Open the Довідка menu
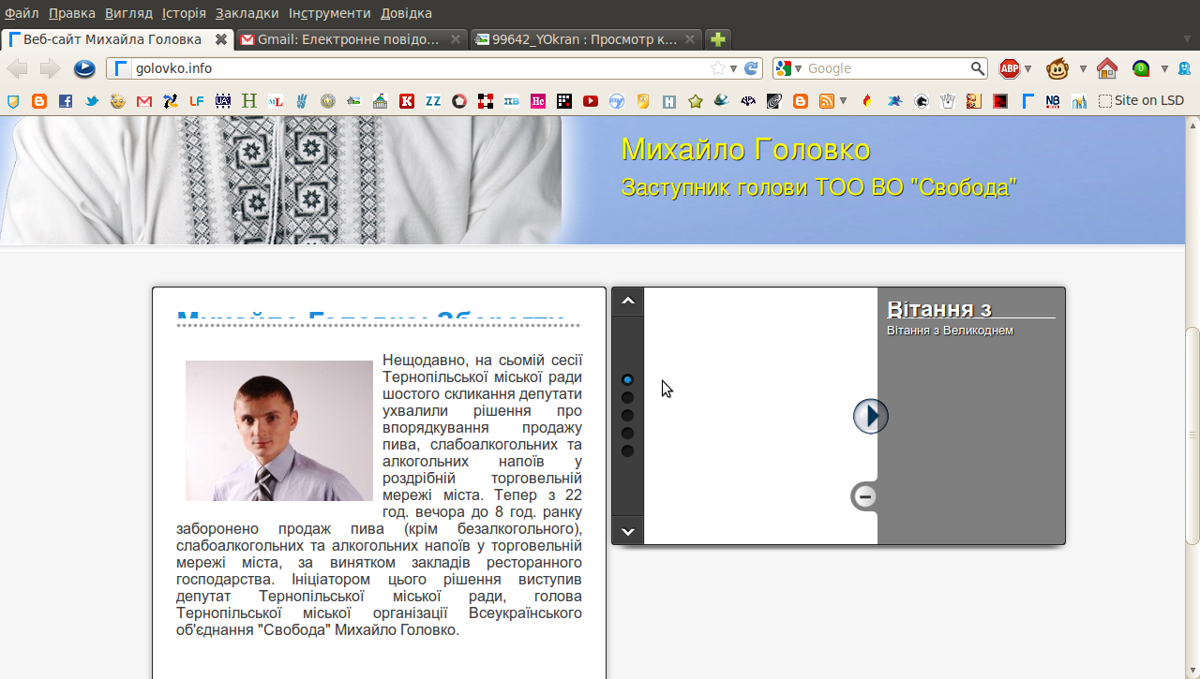The height and width of the screenshot is (679, 1200). click(x=407, y=13)
